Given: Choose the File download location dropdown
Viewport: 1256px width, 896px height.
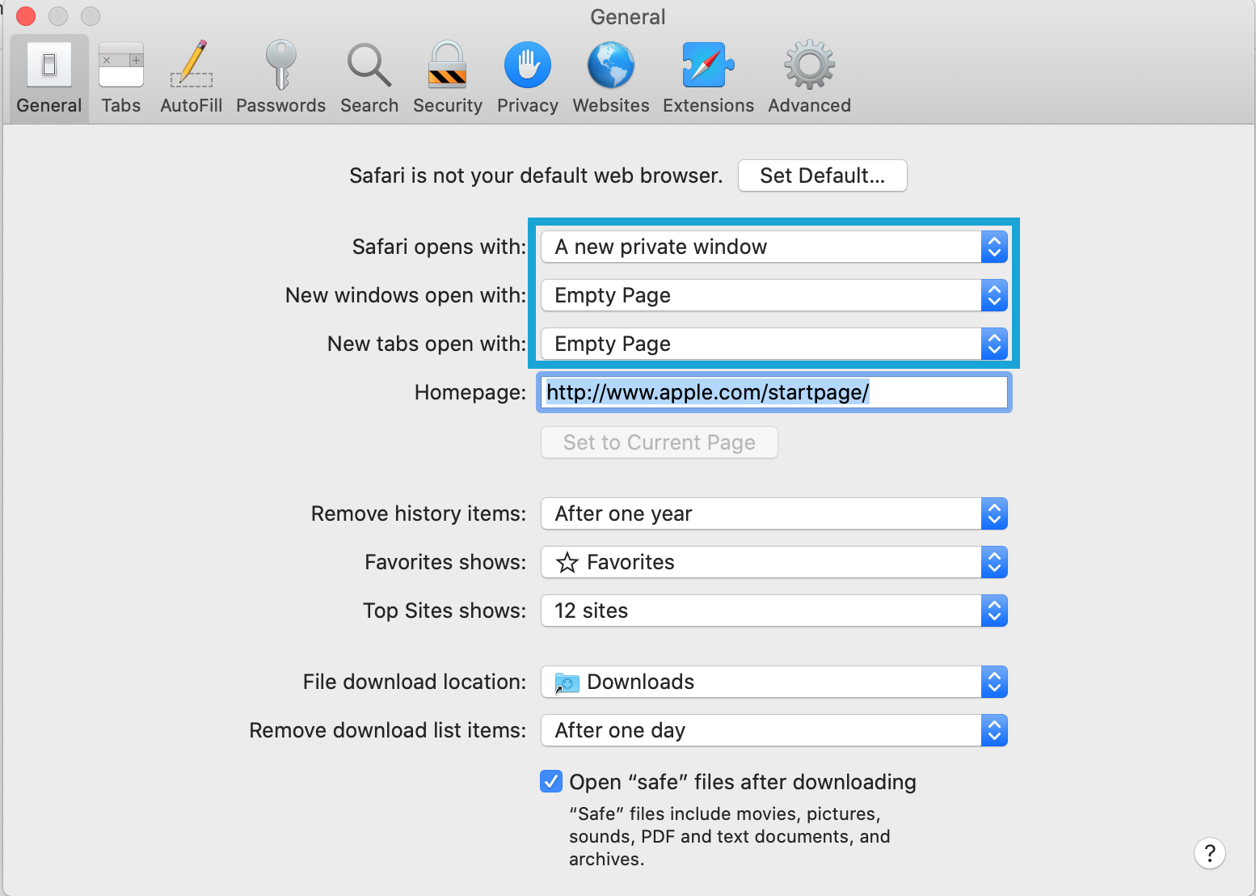Looking at the screenshot, I should (774, 682).
